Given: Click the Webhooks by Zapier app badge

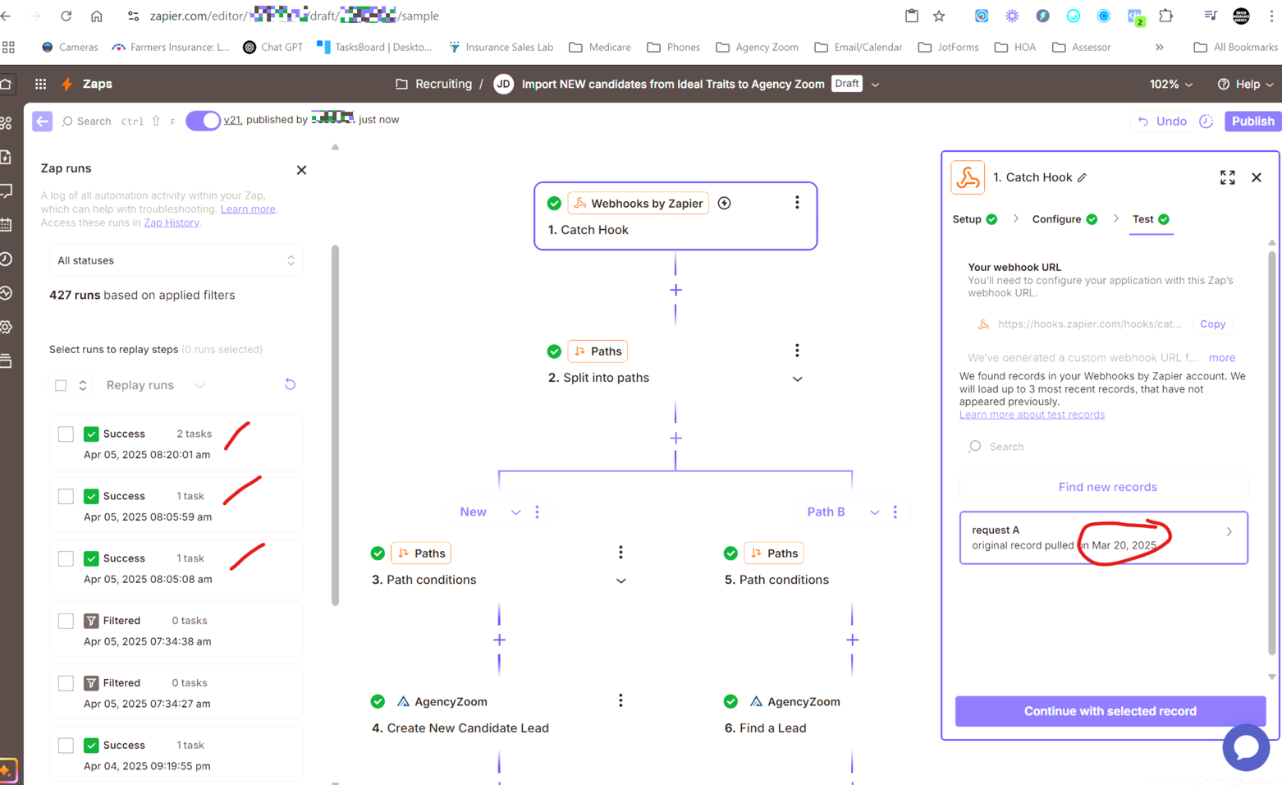Looking at the screenshot, I should (x=638, y=203).
